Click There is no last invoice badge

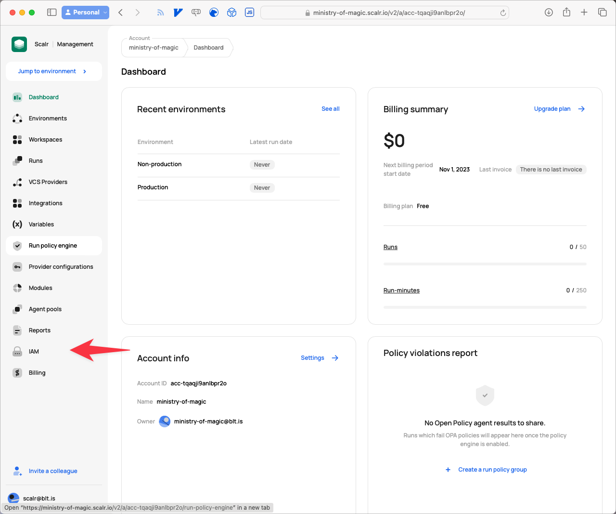click(551, 170)
